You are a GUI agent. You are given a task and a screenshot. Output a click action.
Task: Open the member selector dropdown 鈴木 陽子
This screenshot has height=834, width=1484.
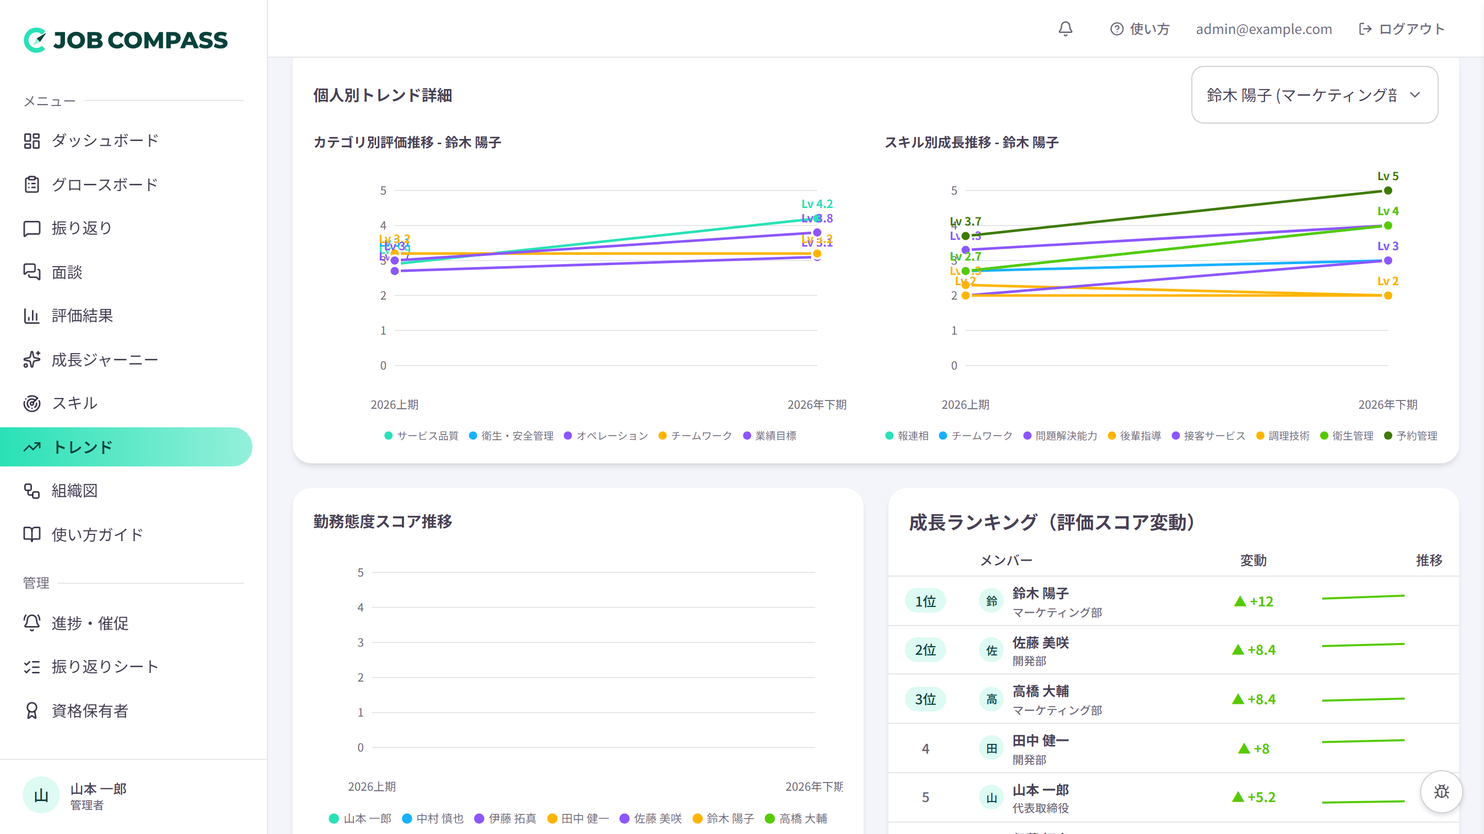(x=1314, y=94)
